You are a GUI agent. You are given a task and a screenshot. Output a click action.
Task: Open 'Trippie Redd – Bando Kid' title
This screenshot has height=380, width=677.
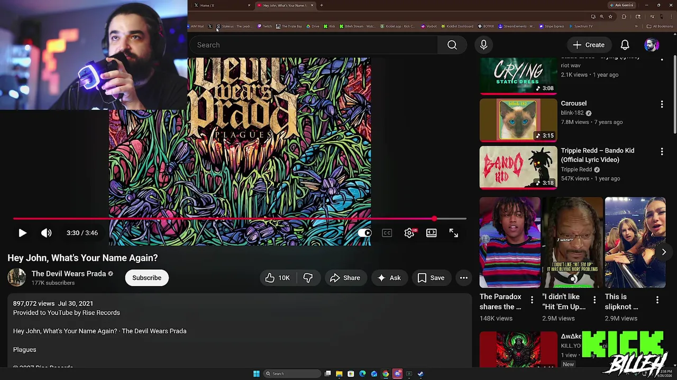(x=598, y=155)
